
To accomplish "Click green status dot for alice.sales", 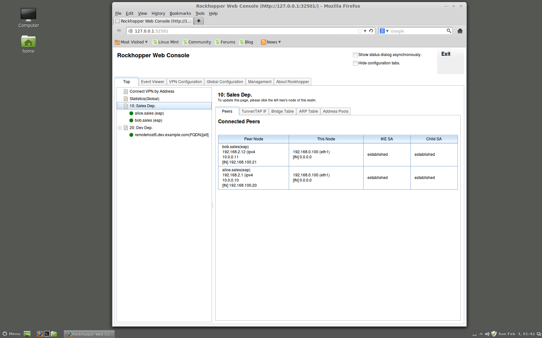I will click(x=131, y=113).
